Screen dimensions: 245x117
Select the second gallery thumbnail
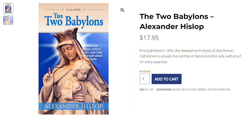tap(8, 20)
